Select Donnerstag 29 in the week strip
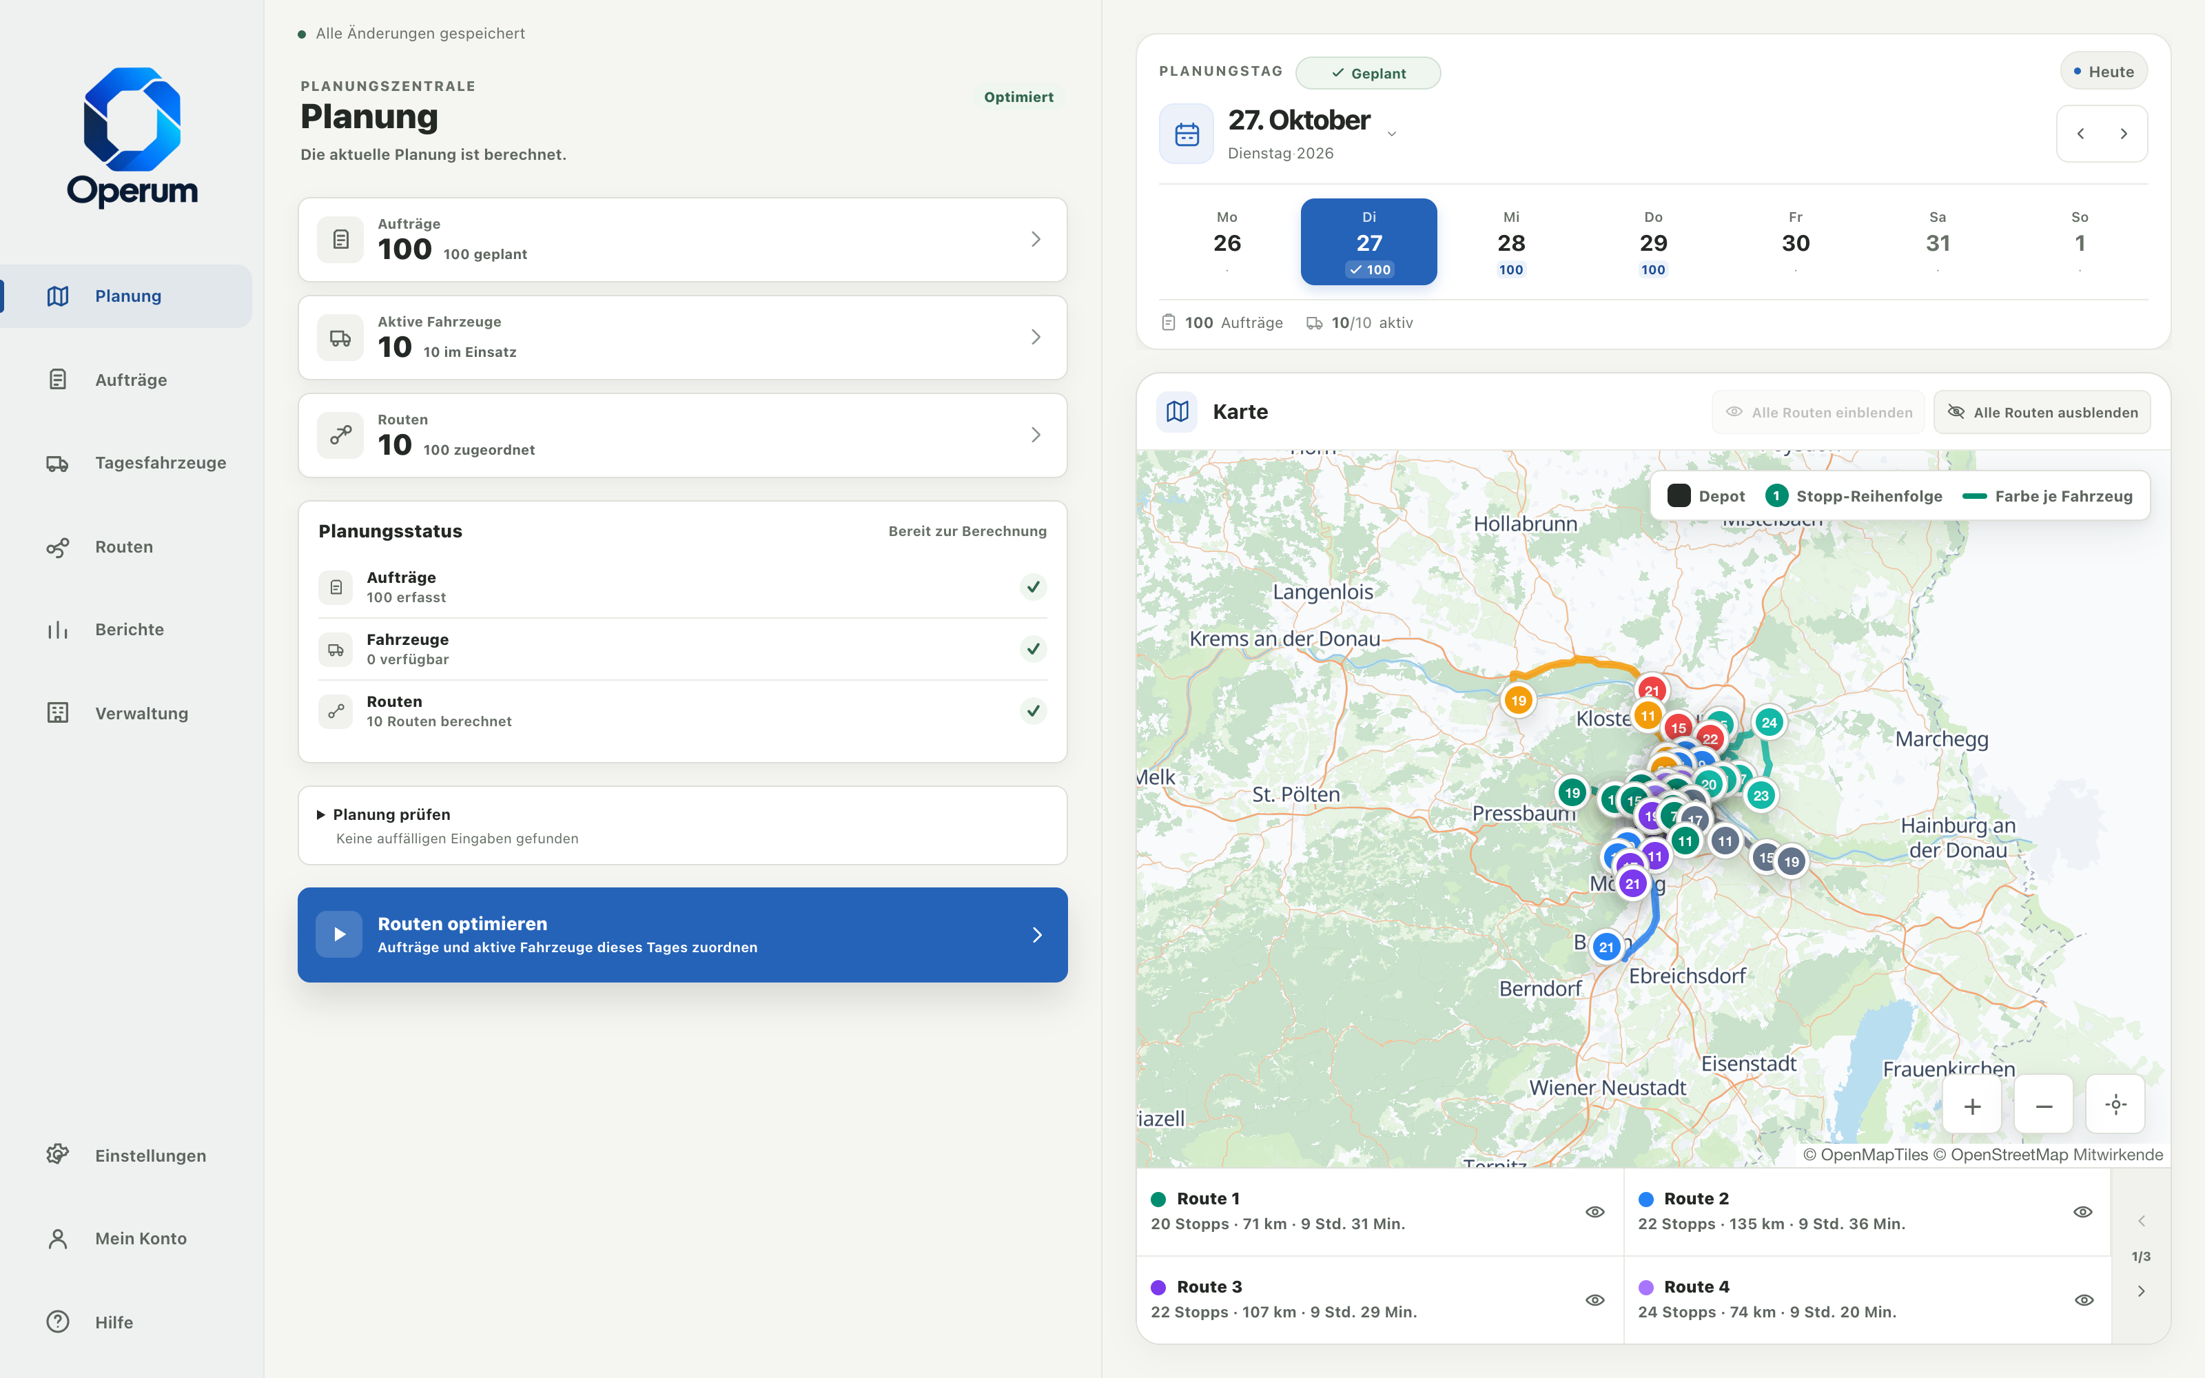Screen dimensions: 2205x1378 pyautogui.click(x=1653, y=243)
